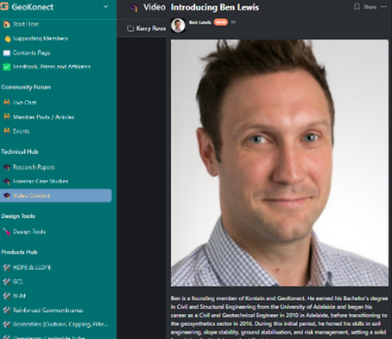Click the Introducing Ben Lewis post title
This screenshot has width=392, height=339.
215,7
